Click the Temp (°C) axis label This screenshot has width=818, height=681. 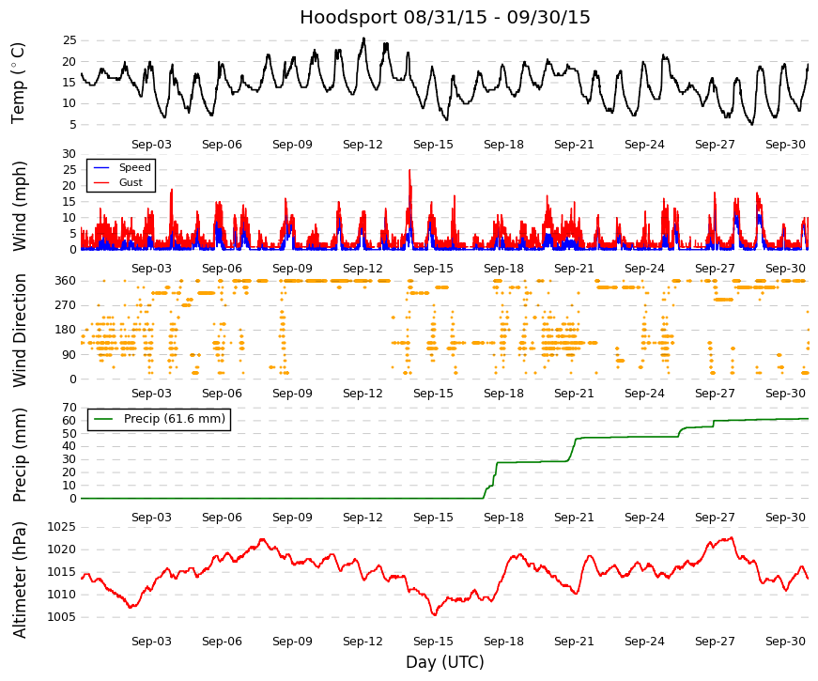coord(18,83)
